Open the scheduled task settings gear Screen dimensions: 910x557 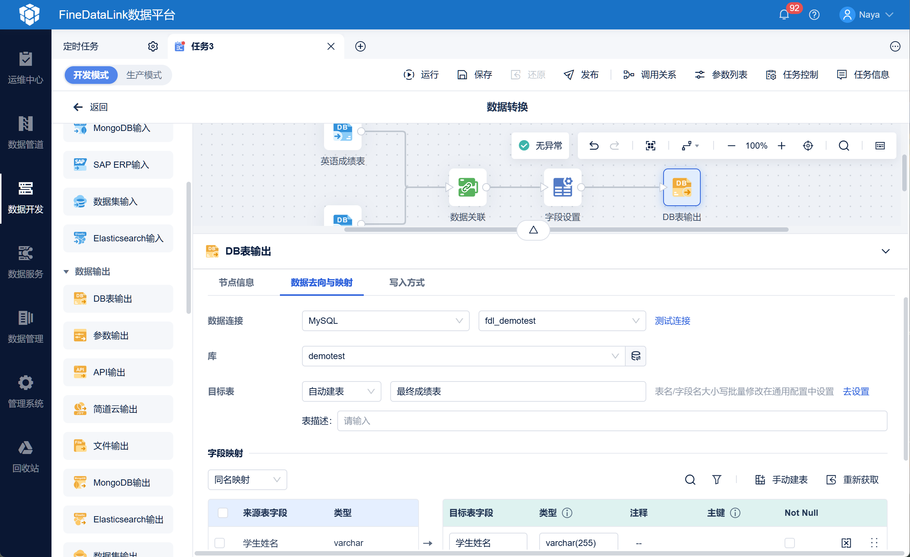[153, 46]
